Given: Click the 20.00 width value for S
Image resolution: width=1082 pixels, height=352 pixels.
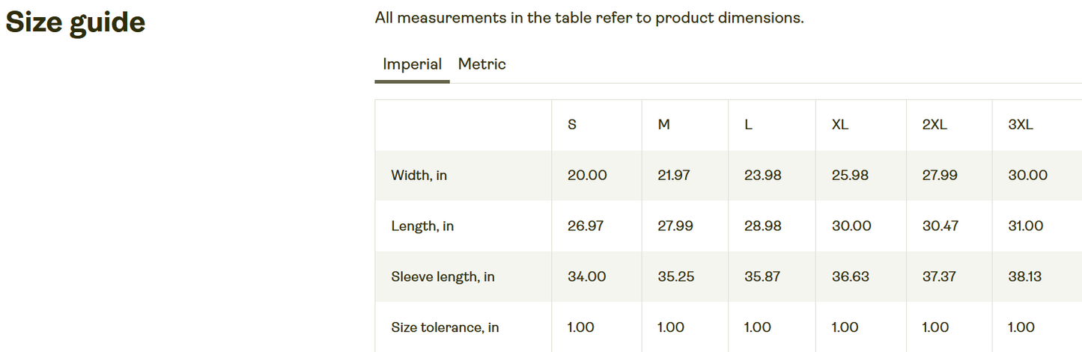Looking at the screenshot, I should pyautogui.click(x=587, y=176).
